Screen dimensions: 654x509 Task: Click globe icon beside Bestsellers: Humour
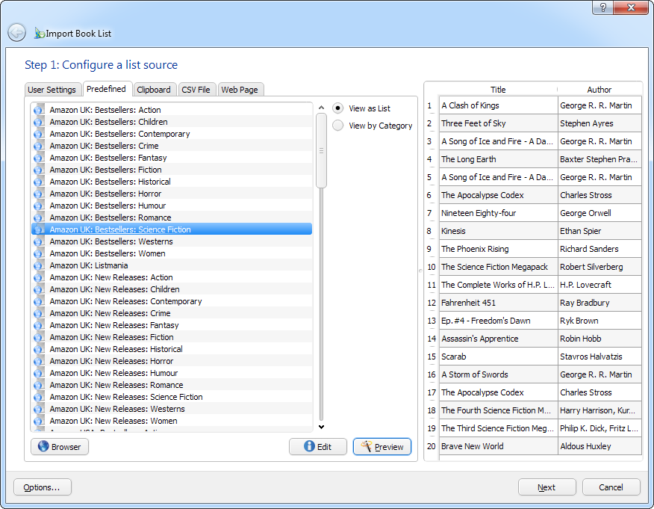point(39,206)
